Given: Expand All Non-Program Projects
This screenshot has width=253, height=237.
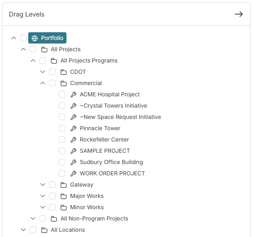Looking at the screenshot, I should click(x=33, y=219).
